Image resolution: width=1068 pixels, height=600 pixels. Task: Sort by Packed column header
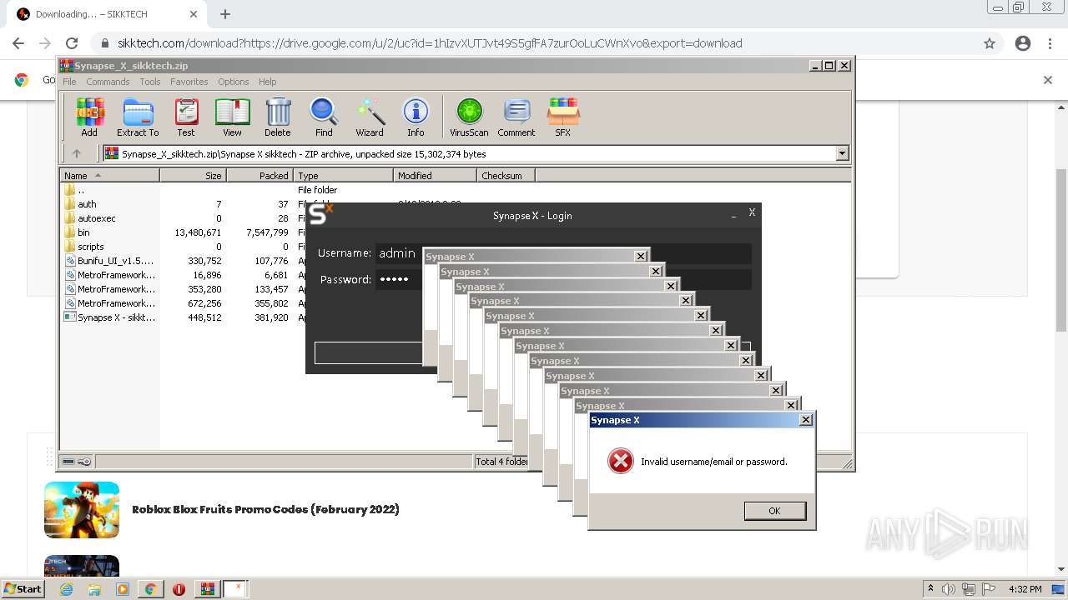point(259,176)
